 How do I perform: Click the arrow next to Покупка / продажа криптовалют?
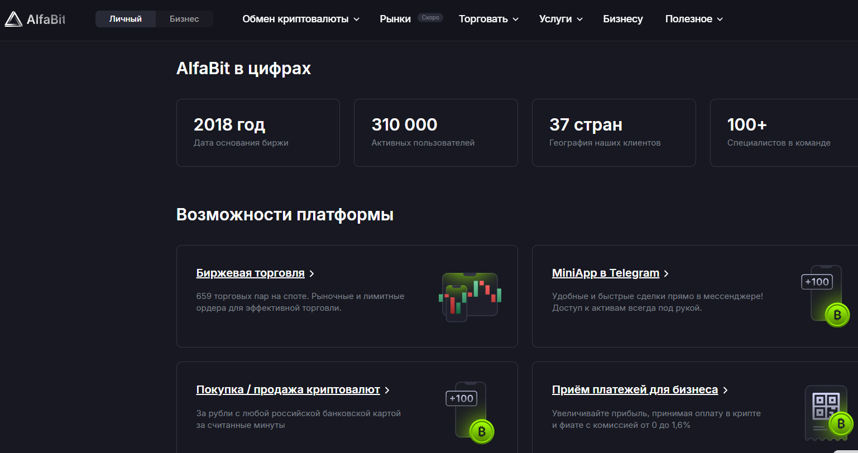point(387,390)
